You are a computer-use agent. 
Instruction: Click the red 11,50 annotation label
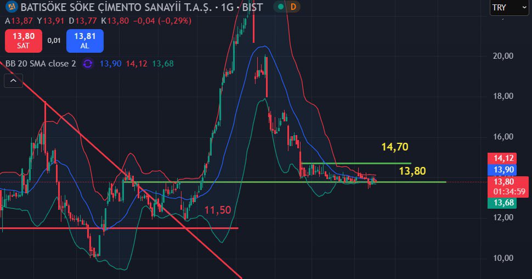pyautogui.click(x=218, y=210)
